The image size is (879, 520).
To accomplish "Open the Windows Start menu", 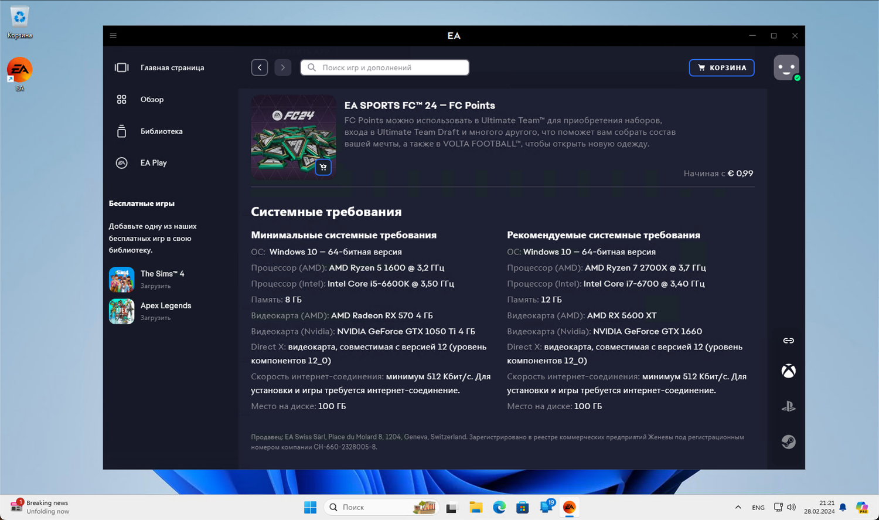I will [310, 507].
